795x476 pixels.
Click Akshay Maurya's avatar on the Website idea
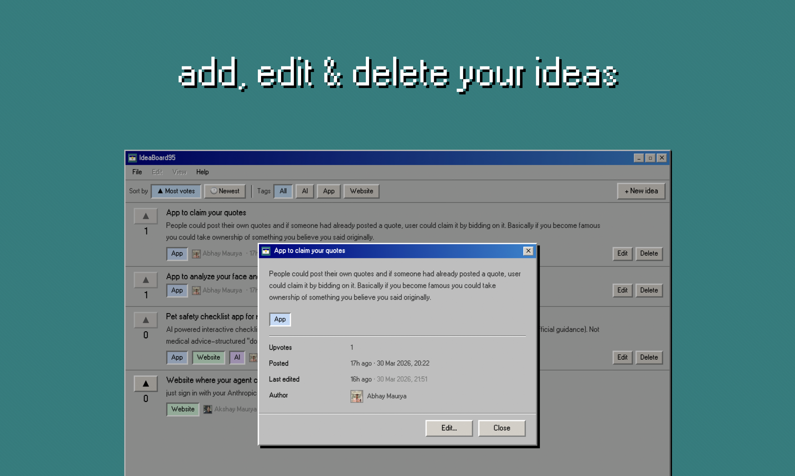pos(208,409)
